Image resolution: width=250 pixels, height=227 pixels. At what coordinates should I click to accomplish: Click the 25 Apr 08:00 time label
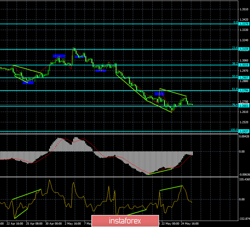[x=34, y=224]
